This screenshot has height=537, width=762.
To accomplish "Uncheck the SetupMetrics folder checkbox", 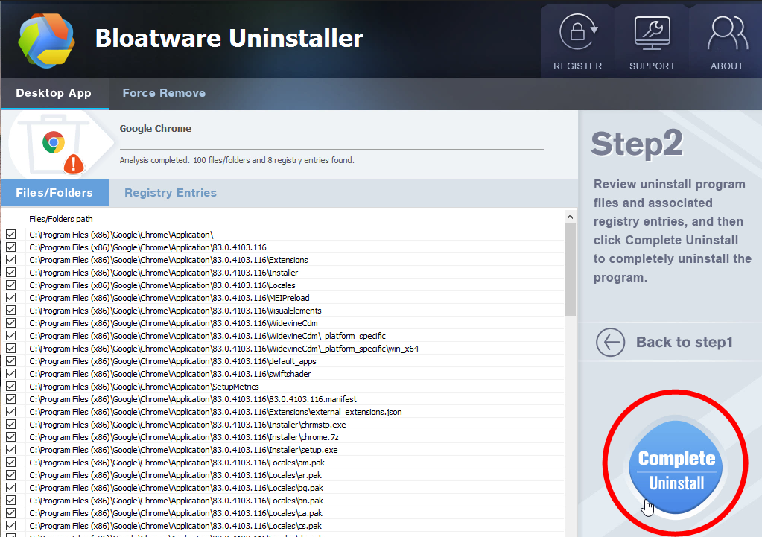I will [10, 387].
